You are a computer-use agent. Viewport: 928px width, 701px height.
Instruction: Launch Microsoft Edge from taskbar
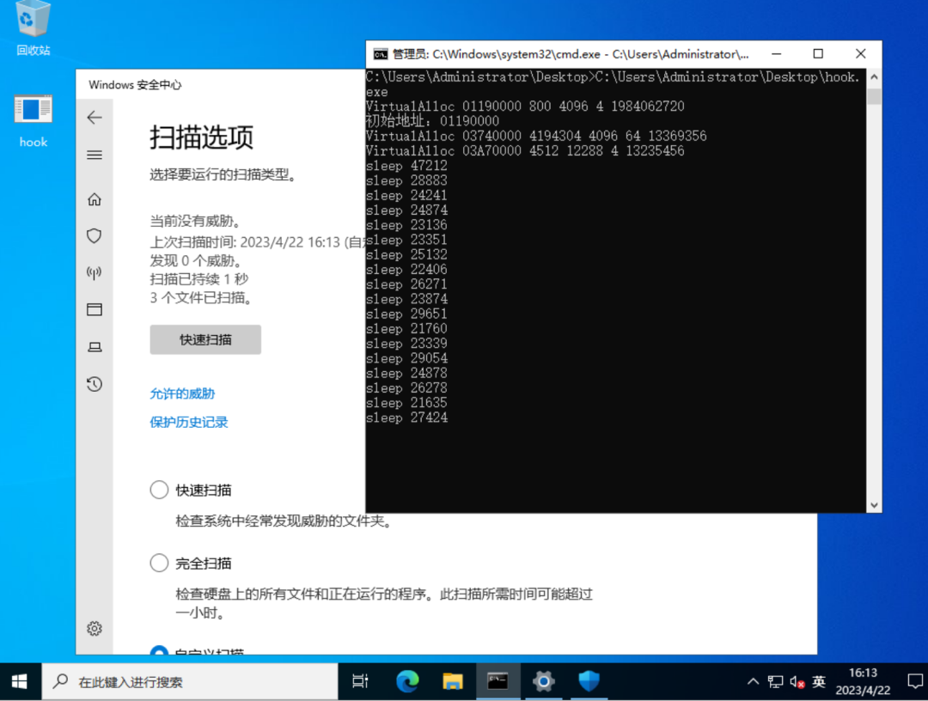tap(407, 681)
